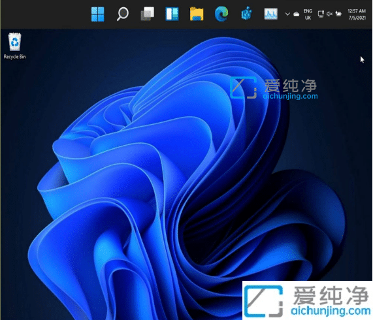373x320 pixels.
Task: Open the Windows Start menu
Action: tap(98, 14)
